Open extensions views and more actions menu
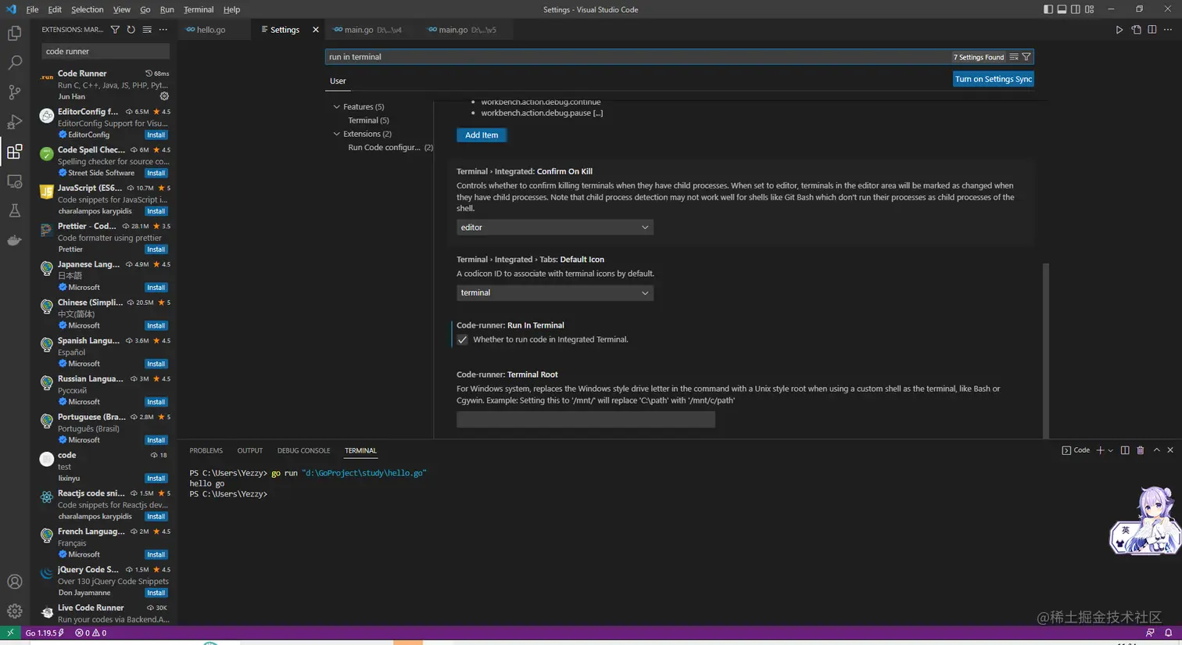The height and width of the screenshot is (645, 1182). pos(163,30)
